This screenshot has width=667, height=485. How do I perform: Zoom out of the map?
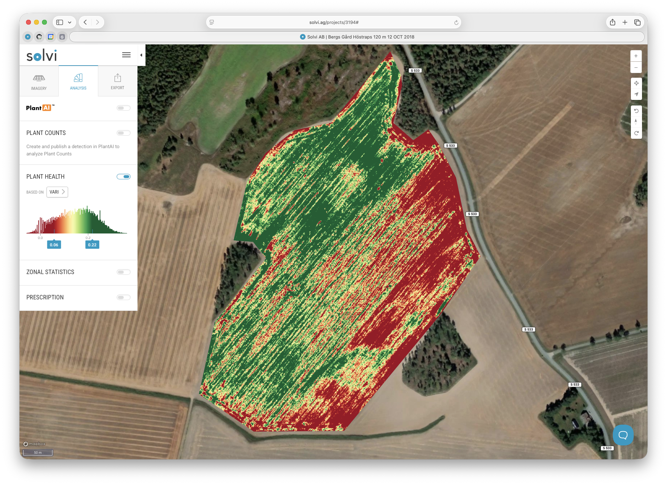pyautogui.click(x=636, y=67)
